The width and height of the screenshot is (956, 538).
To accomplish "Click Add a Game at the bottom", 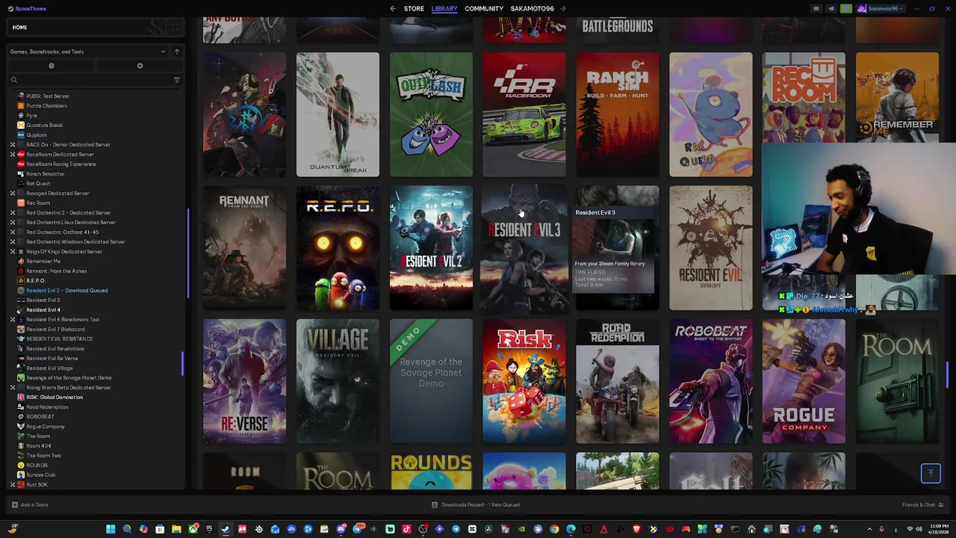I will (30, 504).
